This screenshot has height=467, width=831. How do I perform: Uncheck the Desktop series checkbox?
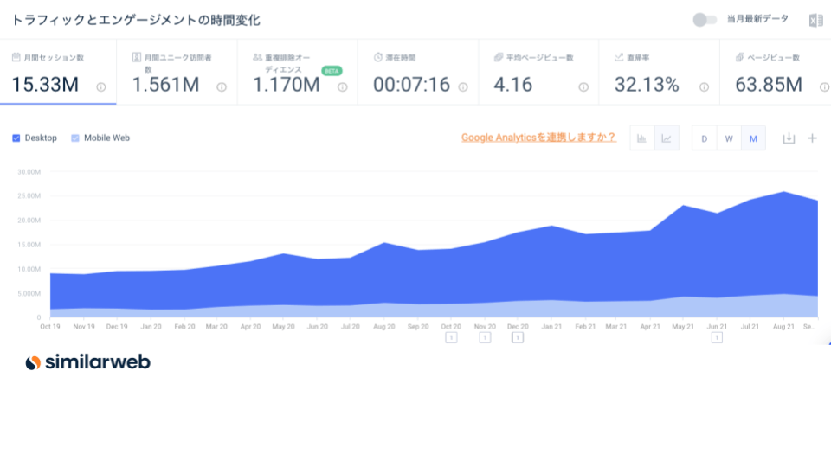tap(16, 138)
